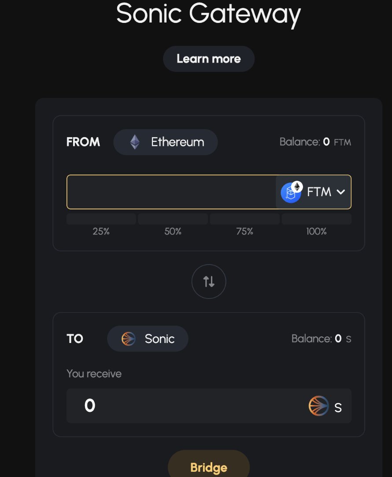
Task: Click the Ethereum diamond logo icon
Action: click(135, 142)
